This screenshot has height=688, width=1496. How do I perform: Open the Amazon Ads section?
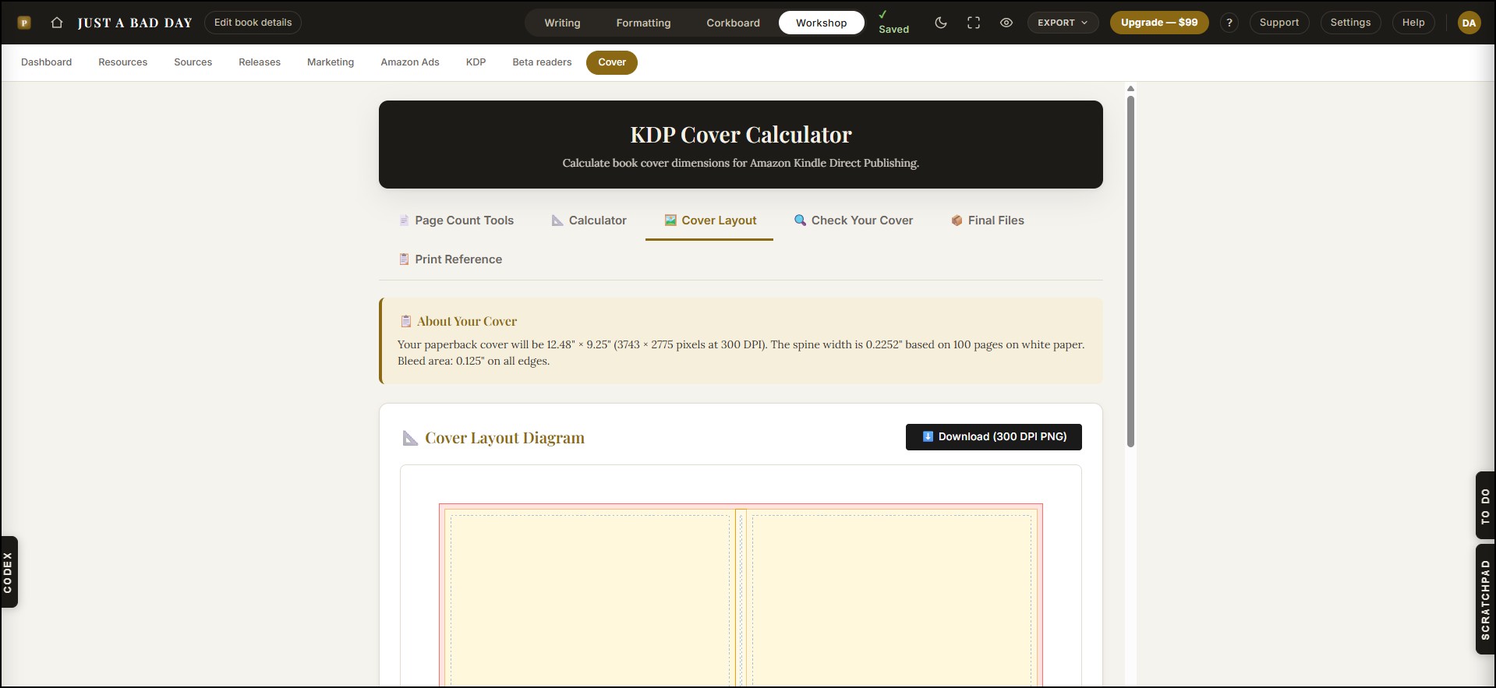click(410, 62)
